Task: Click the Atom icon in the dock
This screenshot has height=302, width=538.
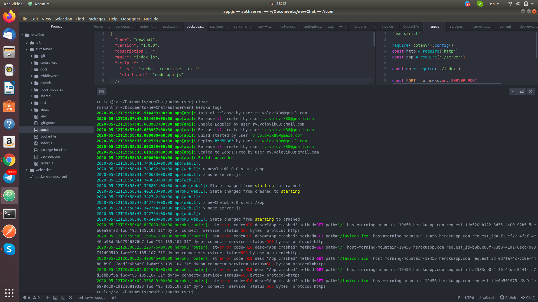Action: (x=9, y=195)
